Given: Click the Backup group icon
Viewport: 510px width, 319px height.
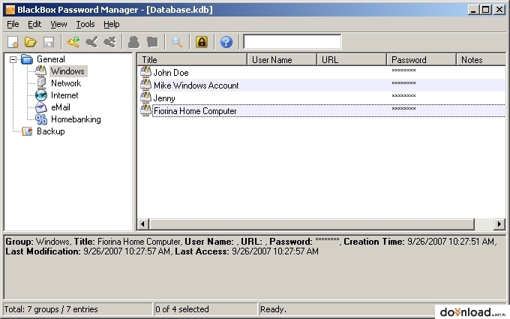Looking at the screenshot, I should tap(27, 131).
